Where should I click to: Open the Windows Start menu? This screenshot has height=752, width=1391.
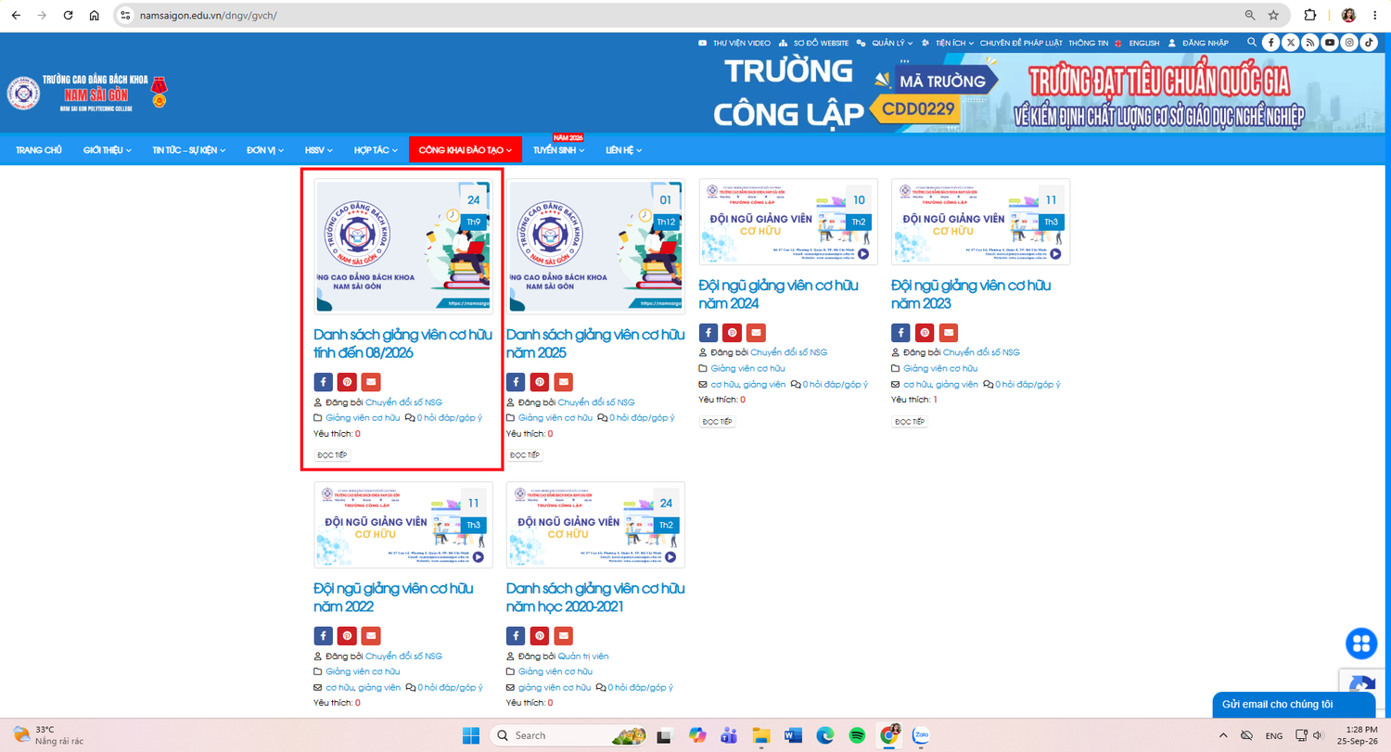[x=470, y=735]
